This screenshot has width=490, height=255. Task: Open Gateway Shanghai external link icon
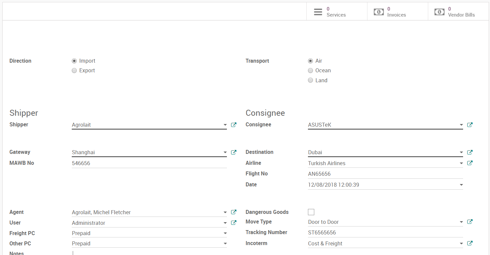tap(234, 153)
